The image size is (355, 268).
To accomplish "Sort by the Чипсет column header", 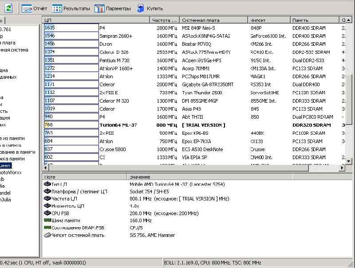I will (269, 20).
